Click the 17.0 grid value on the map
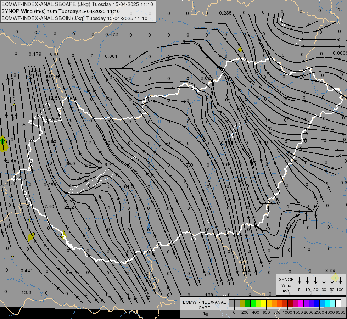This screenshot has height=319, width=347. point(188,165)
